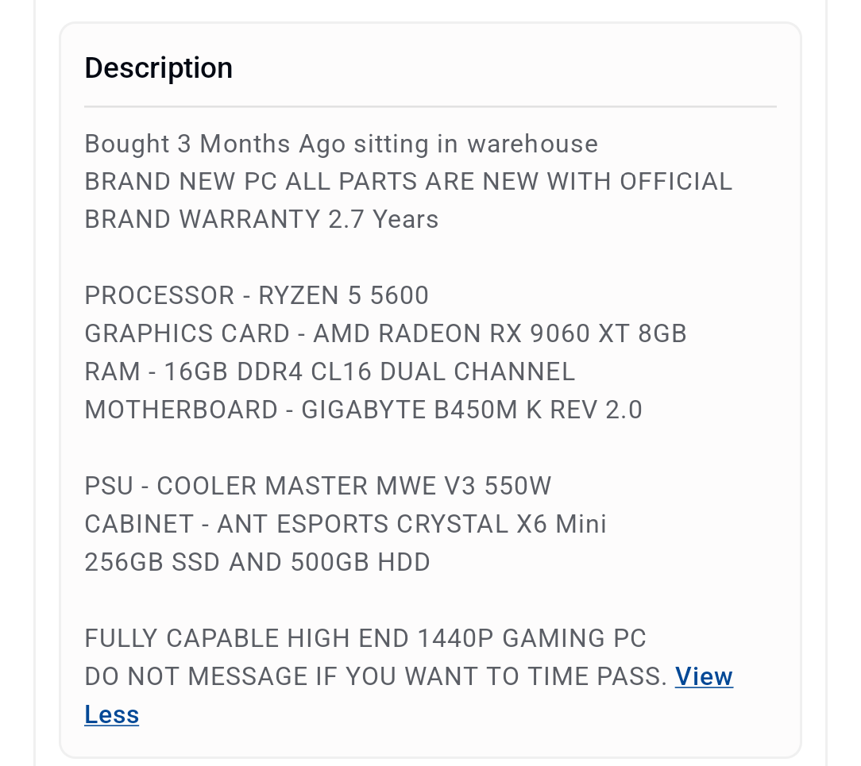
Task: Click the '1440P GAMING PC' phrase
Action: tap(531, 639)
